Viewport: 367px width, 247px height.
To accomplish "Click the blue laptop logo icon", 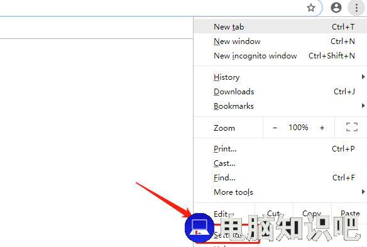I will click(199, 228).
